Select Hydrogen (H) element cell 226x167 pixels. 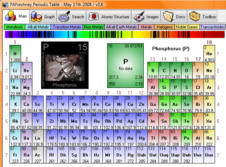point(15,53)
